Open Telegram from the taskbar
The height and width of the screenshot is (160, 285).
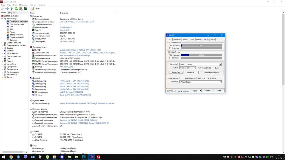coord(18,157)
